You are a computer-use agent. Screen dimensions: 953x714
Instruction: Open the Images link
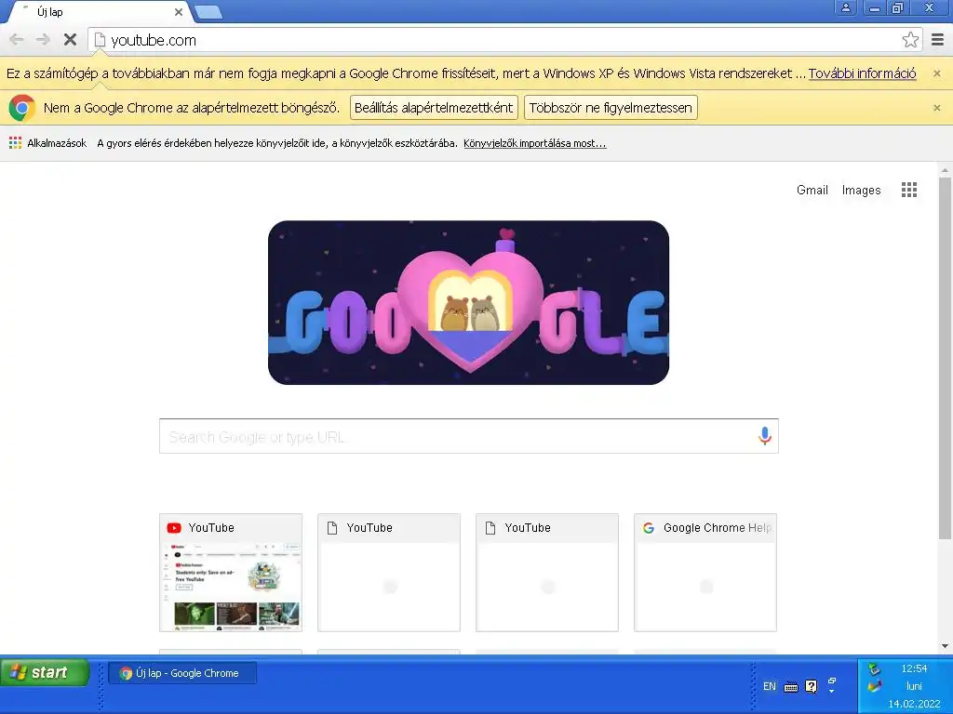[x=861, y=190]
